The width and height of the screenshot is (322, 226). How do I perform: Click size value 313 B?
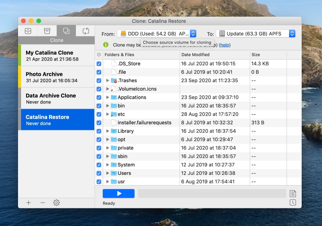258,123
